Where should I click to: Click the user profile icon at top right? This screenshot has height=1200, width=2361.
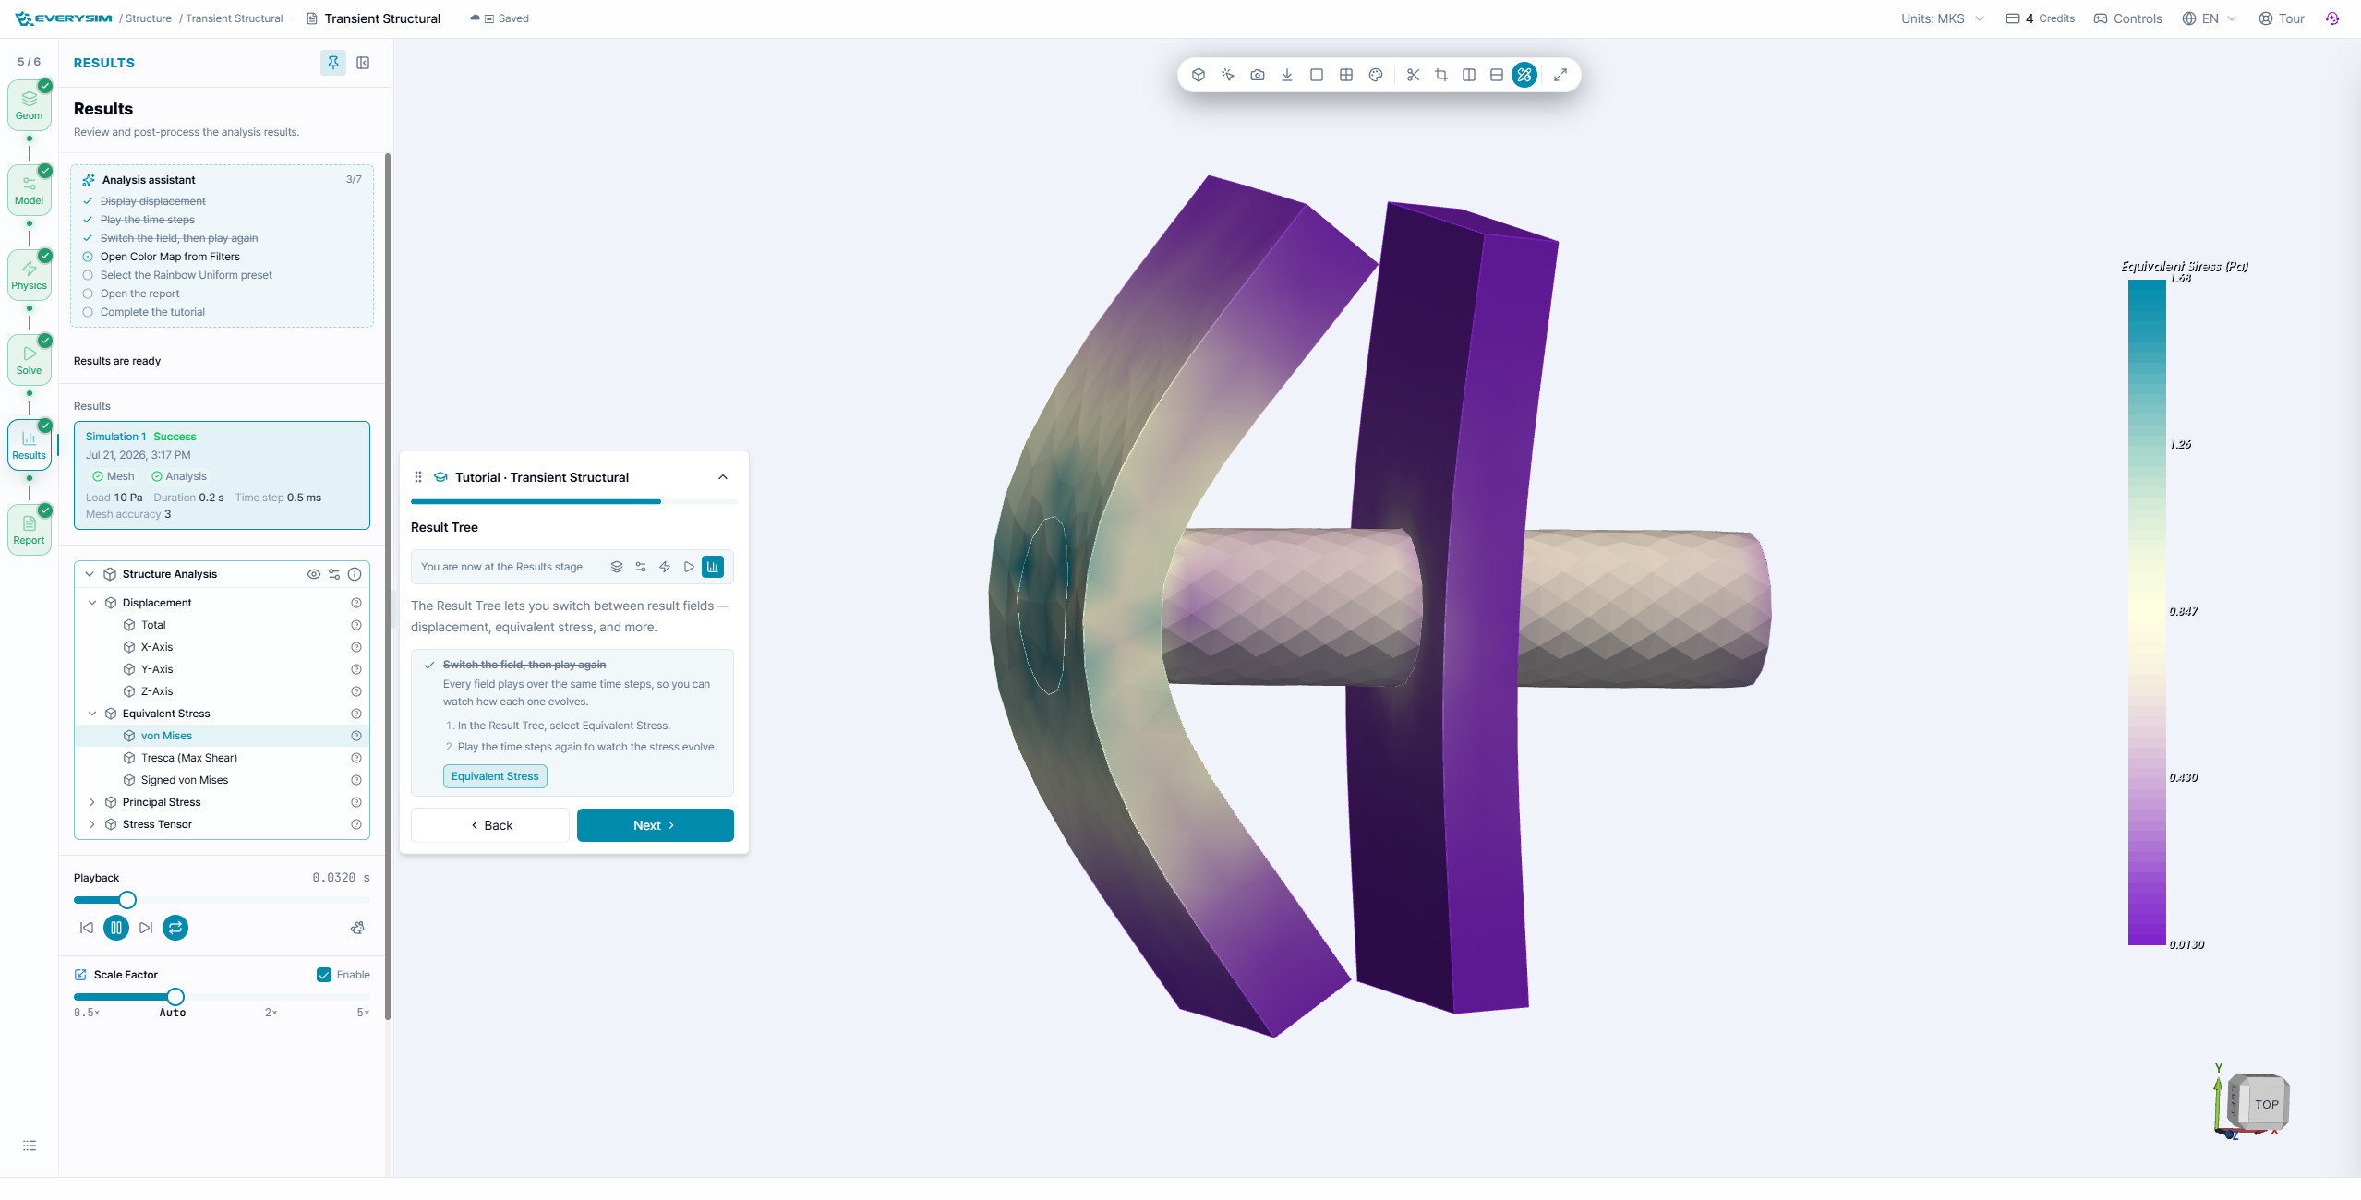tap(2332, 18)
